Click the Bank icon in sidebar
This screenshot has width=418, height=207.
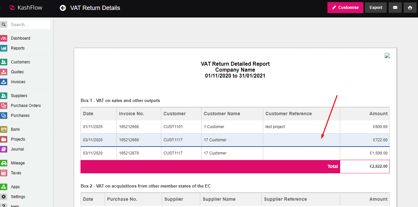4,129
